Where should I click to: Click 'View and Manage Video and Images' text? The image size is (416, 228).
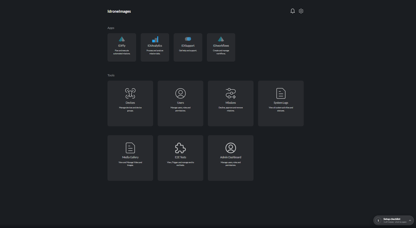(x=130, y=164)
